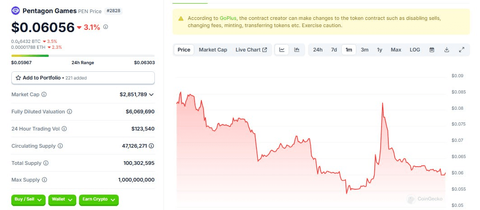This screenshot has width=480, height=210.
Task: Switch to candlestick chart icon
Action: click(297, 50)
